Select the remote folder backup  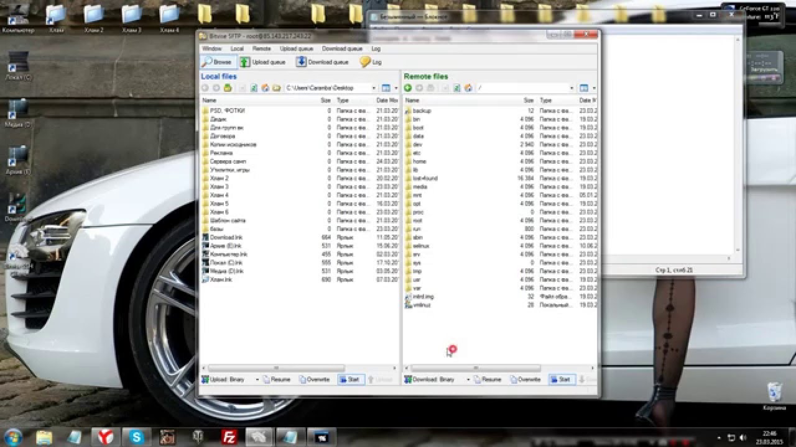(422, 111)
